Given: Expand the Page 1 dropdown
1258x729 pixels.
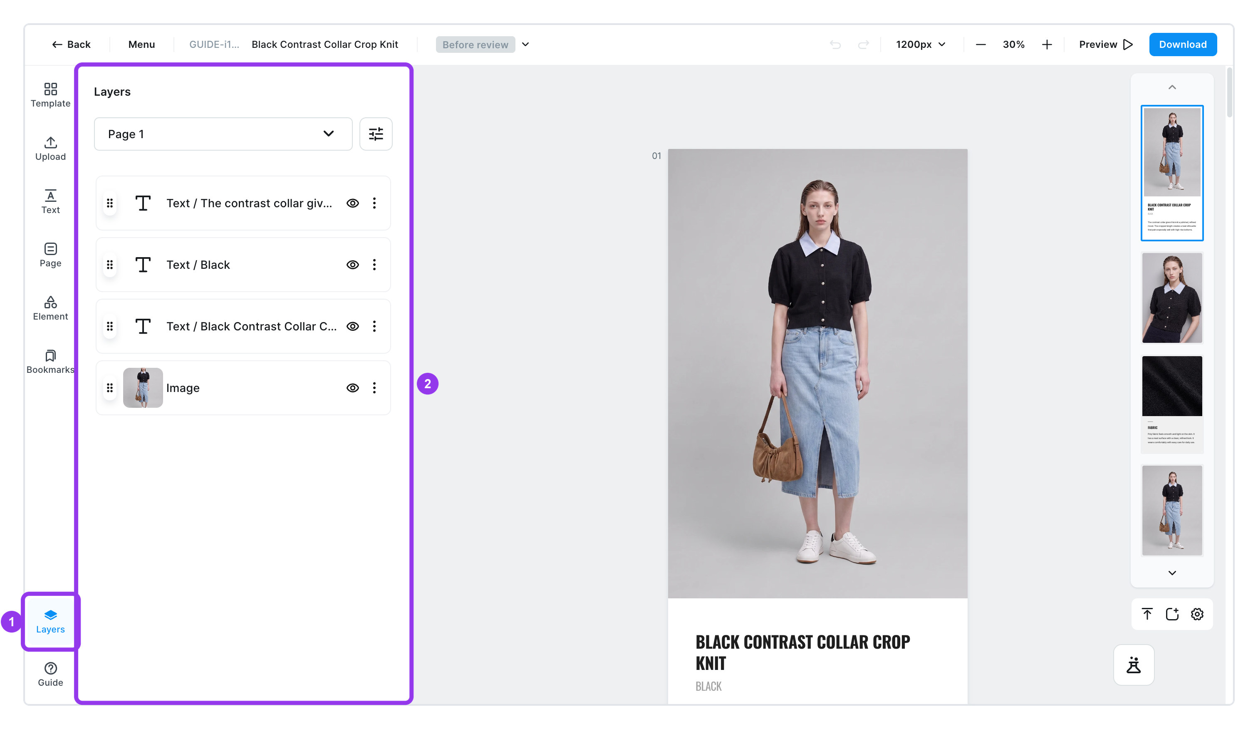Looking at the screenshot, I should pyautogui.click(x=223, y=134).
